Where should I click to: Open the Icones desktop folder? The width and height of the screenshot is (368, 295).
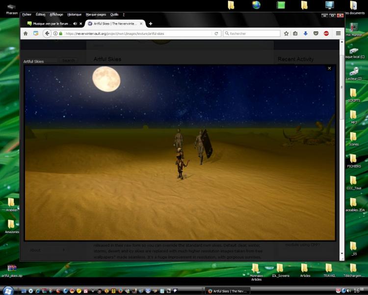pos(354,139)
